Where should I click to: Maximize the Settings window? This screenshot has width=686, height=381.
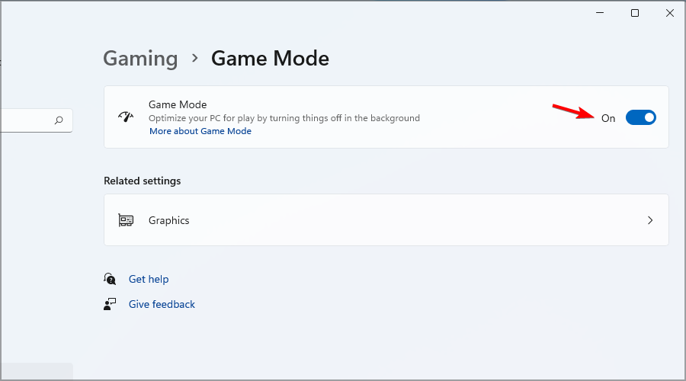coord(635,13)
